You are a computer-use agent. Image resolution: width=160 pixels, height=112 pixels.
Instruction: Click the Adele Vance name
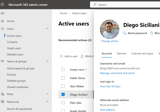tap(77, 78)
